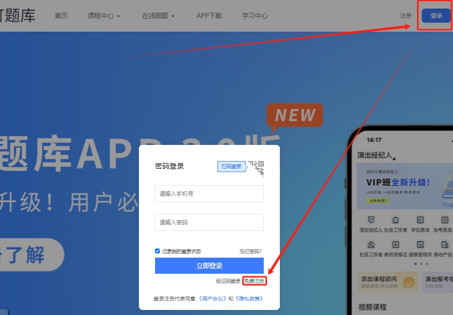453x315 pixels.
Task: Focus the 请输入密码 password field
Action: pos(209,222)
